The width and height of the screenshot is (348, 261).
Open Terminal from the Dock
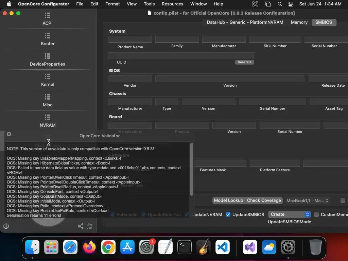185,247
